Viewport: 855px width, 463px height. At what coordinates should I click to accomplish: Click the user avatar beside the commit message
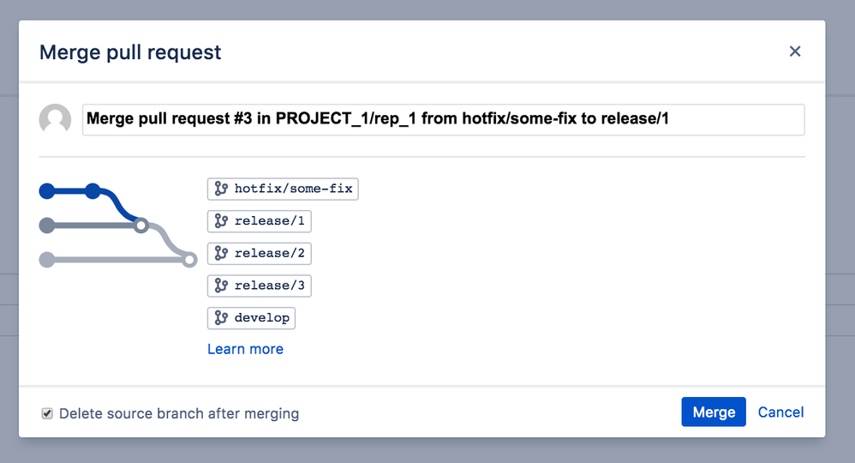point(56,120)
